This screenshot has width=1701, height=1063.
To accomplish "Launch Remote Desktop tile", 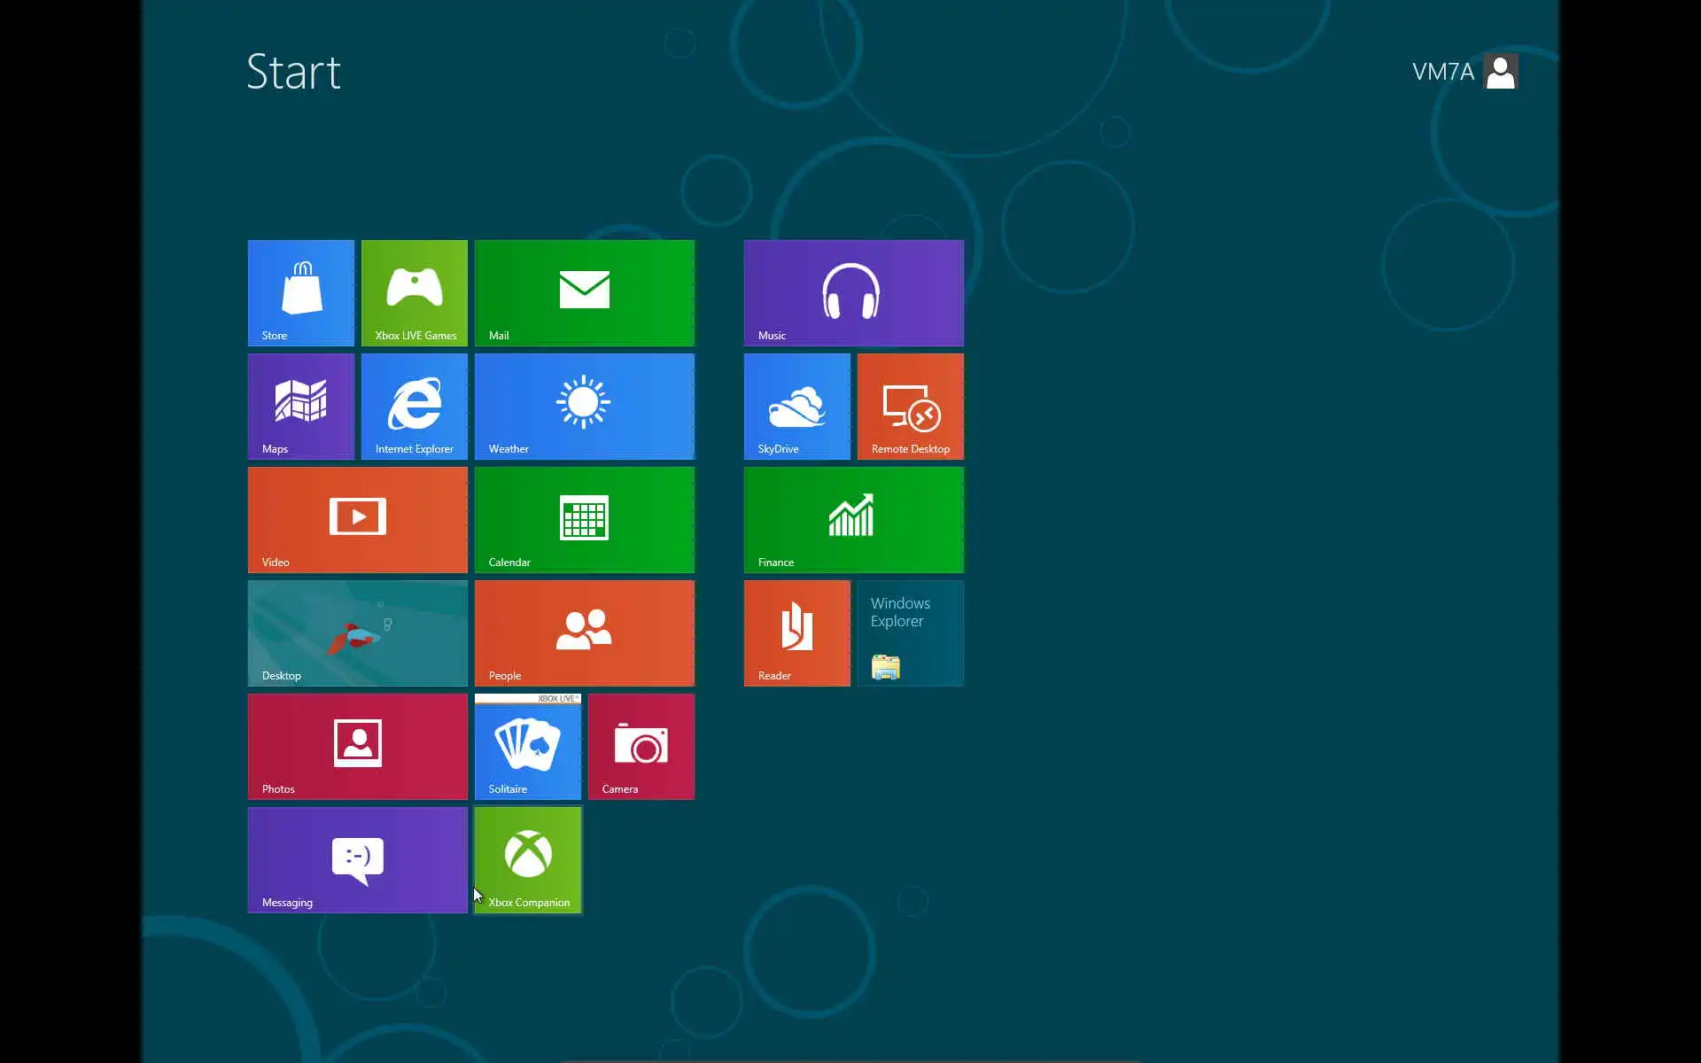I will point(910,406).
